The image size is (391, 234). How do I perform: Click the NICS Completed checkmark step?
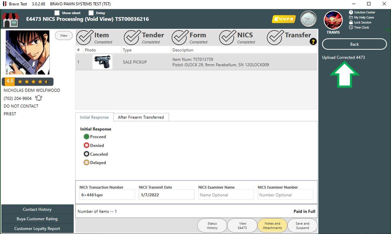(x=237, y=37)
